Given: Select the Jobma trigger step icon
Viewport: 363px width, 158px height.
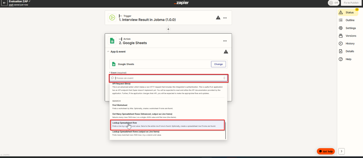Looking at the screenshot, I should click(112, 17).
